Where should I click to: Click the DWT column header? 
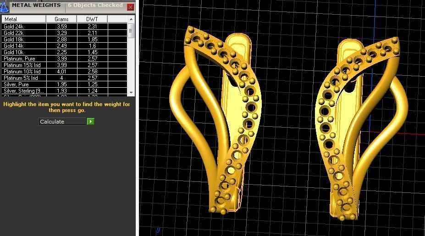point(92,19)
